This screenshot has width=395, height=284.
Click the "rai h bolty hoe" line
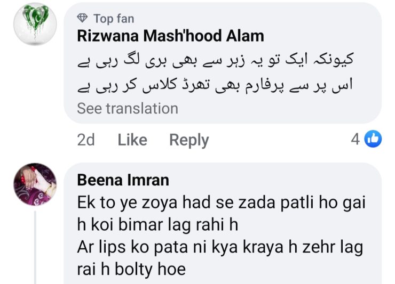coord(131,269)
